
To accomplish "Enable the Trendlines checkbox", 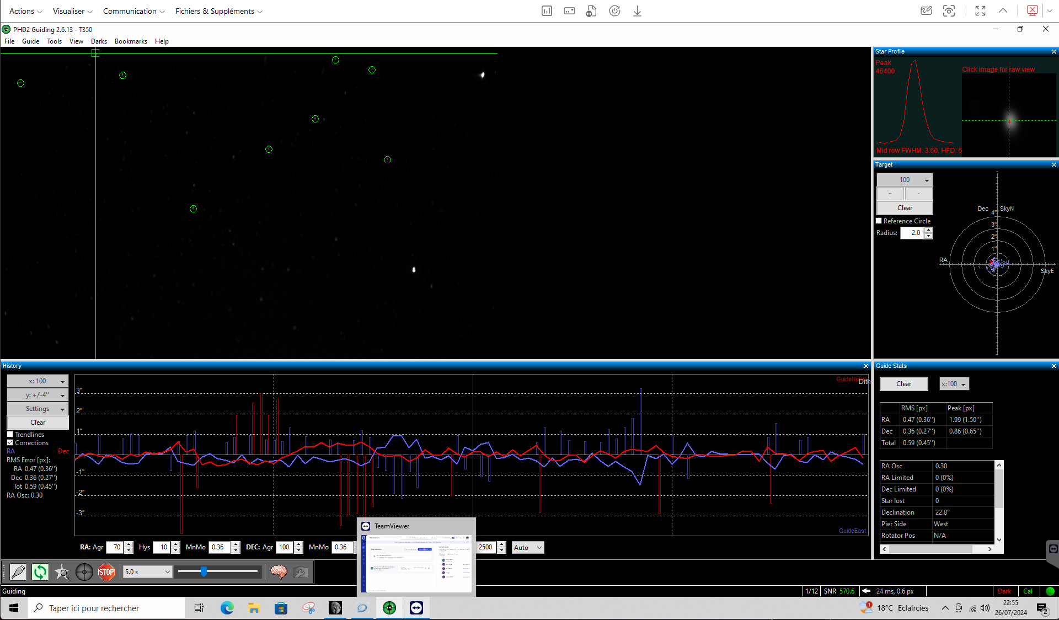I will point(10,435).
